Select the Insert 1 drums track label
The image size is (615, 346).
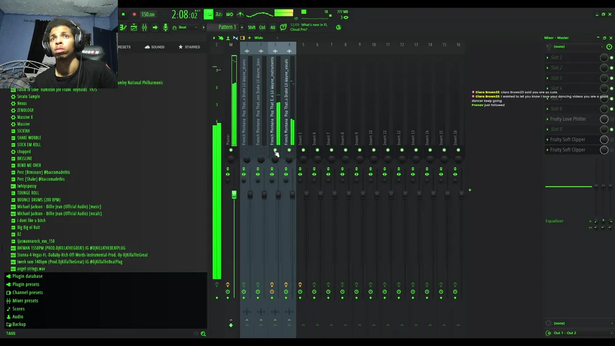click(x=244, y=101)
